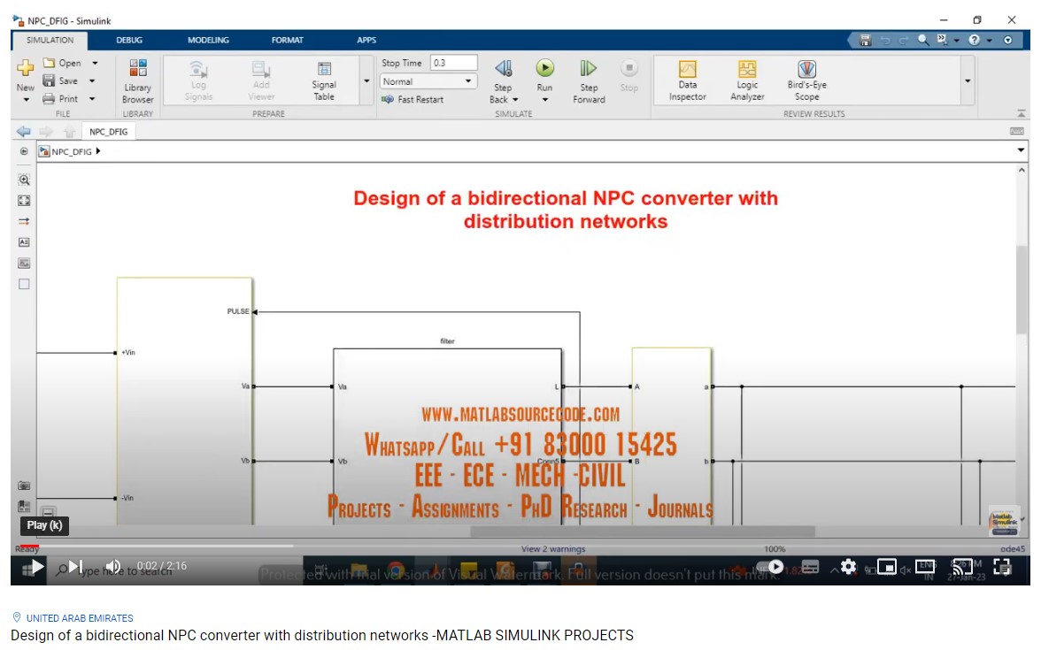This screenshot has width=1041, height=650.
Task: Click the ode45 solver status link
Action: click(x=1013, y=548)
